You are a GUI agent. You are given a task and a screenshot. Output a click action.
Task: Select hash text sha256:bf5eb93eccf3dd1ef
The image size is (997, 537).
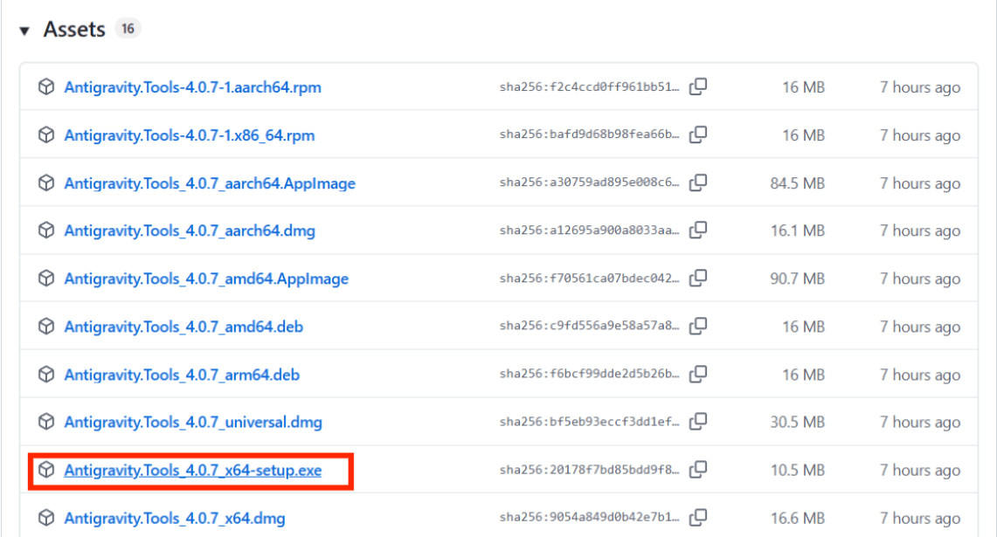(589, 422)
